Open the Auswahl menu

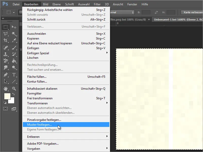[x=84, y=4]
